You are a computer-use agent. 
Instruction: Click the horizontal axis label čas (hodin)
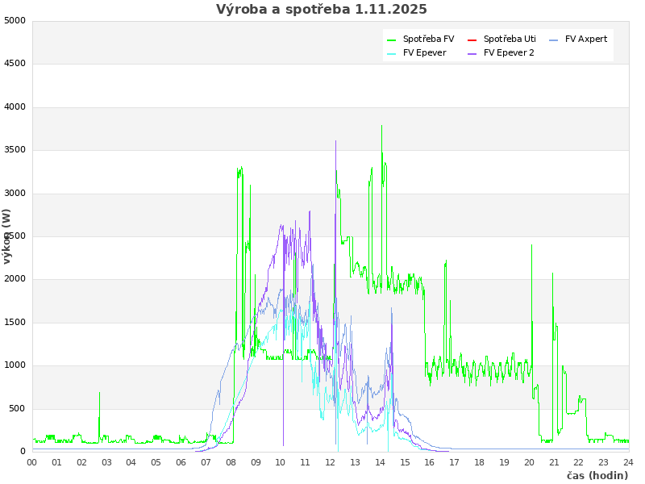[597, 476]
